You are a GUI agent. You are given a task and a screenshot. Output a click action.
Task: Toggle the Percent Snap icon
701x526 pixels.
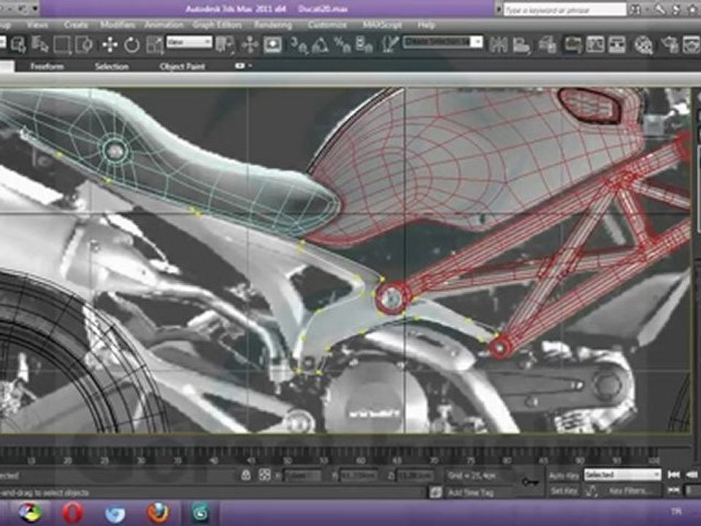click(342, 45)
